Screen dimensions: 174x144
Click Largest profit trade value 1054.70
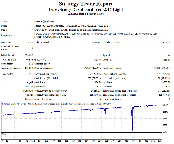(x=97, y=82)
